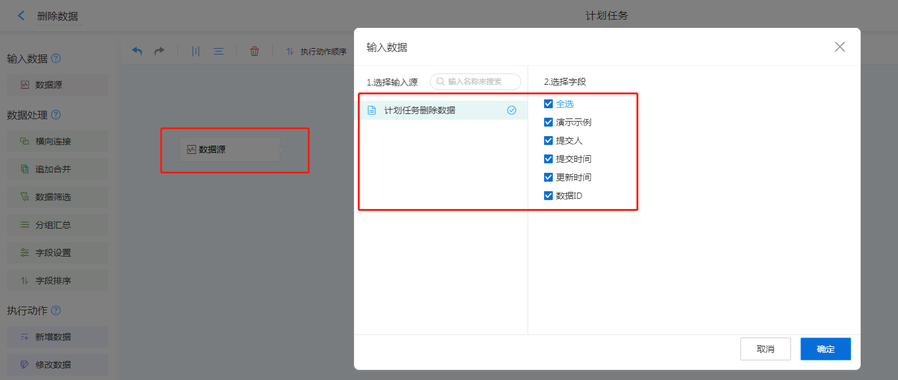Select 计划任务删除数据 input source
The image size is (898, 380).
click(419, 110)
